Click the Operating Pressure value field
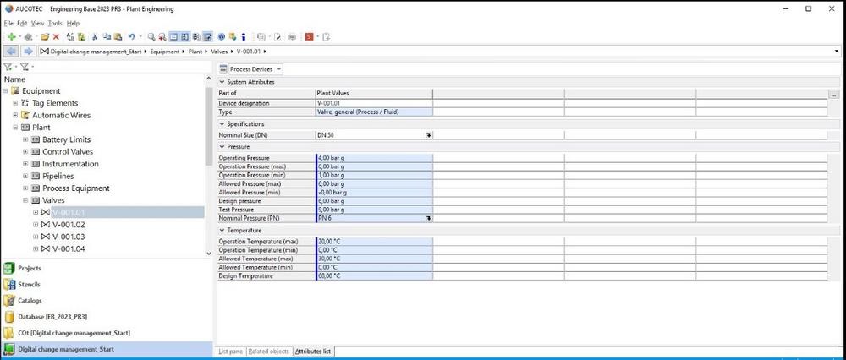The image size is (846, 360). point(373,158)
